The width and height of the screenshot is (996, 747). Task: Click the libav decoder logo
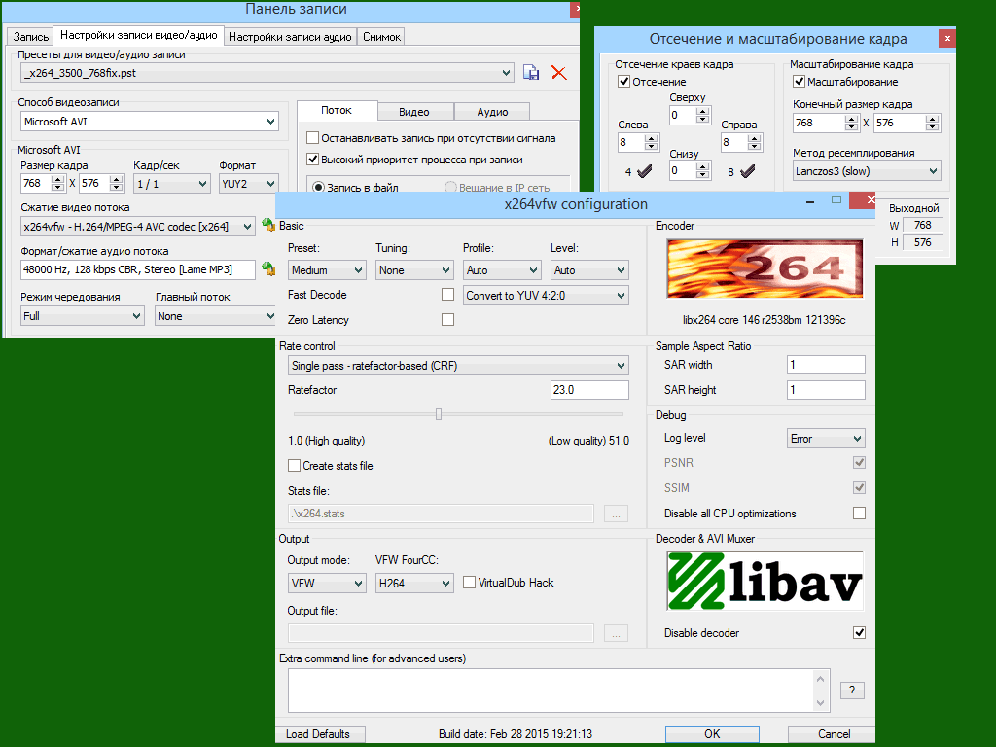(x=765, y=581)
